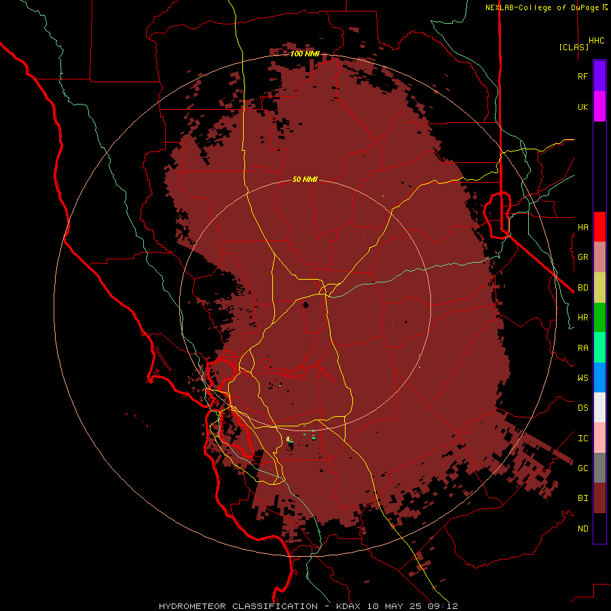Click the GC gray legend swatch

coord(599,468)
